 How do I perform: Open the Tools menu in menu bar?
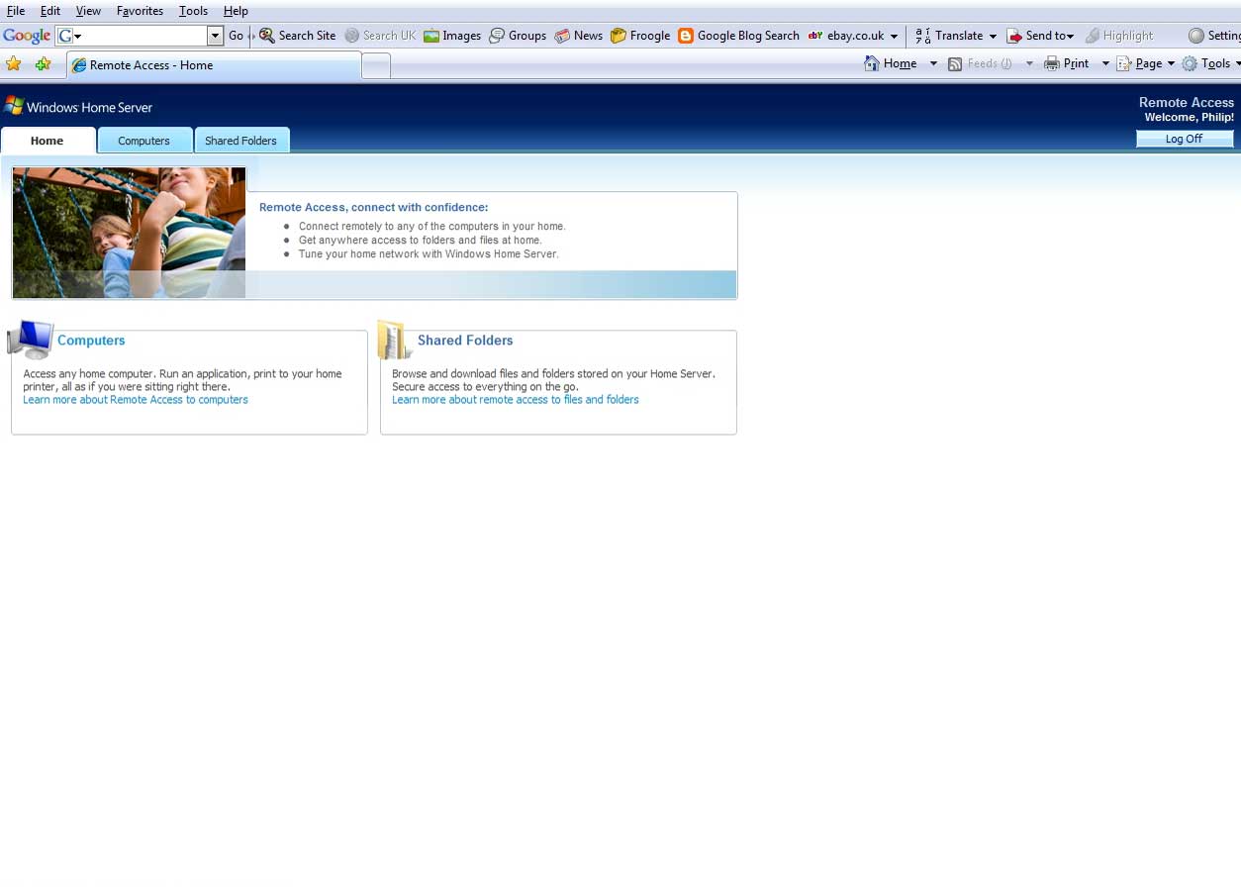pos(193,11)
